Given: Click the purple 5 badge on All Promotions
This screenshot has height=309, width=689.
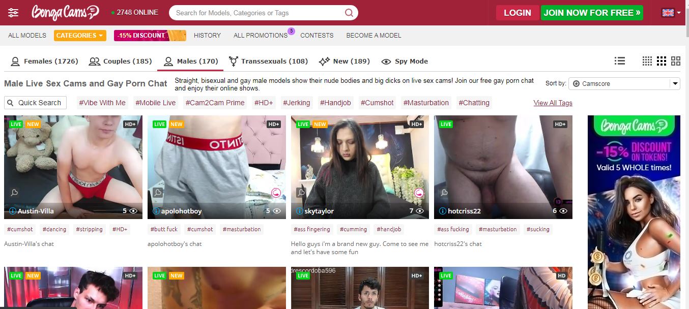Looking at the screenshot, I should (291, 31).
